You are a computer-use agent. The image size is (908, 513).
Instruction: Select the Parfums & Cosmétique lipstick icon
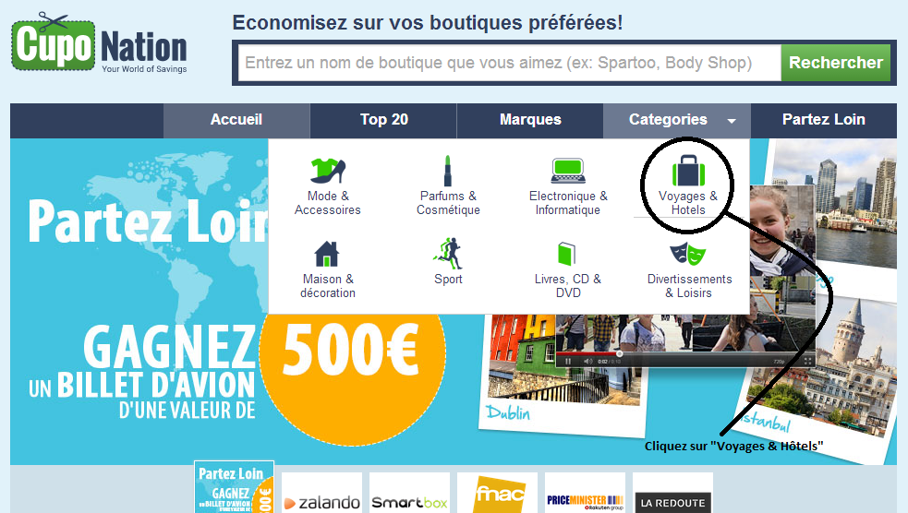[x=448, y=171]
